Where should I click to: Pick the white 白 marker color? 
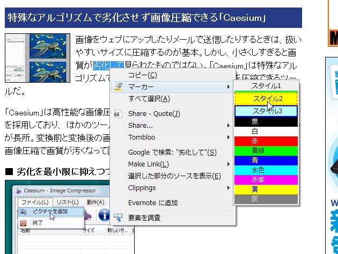tap(266, 132)
